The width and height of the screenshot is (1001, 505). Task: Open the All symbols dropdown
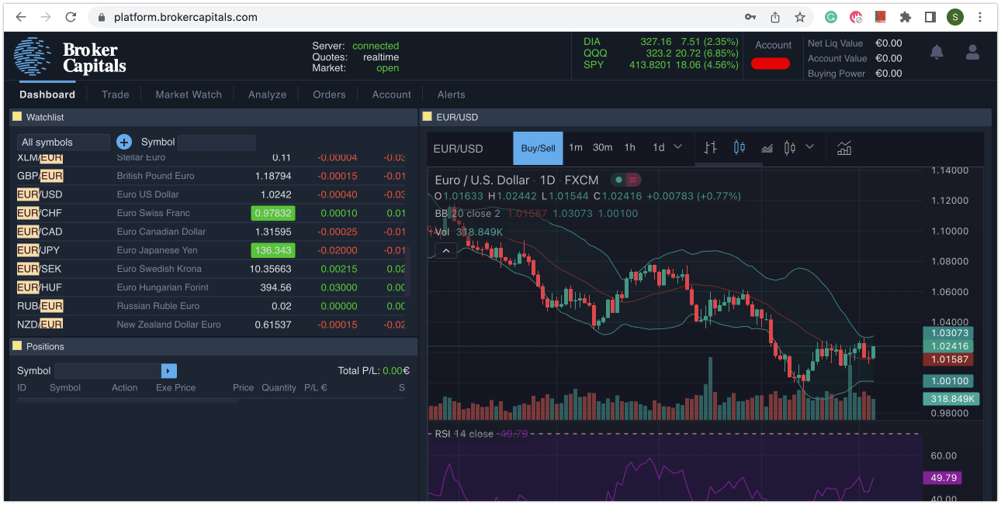[64, 143]
